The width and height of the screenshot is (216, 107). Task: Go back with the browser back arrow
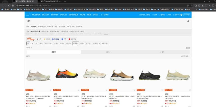pyautogui.click(x=2, y=6)
